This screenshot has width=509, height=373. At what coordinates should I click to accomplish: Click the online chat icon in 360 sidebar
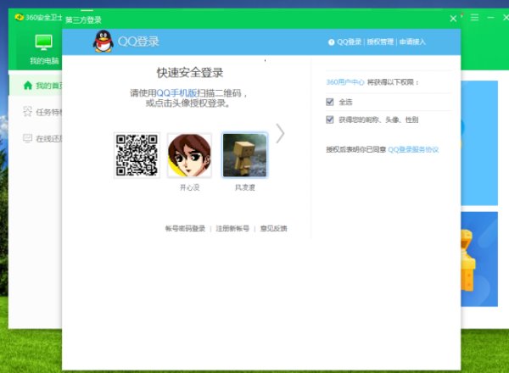tap(27, 138)
